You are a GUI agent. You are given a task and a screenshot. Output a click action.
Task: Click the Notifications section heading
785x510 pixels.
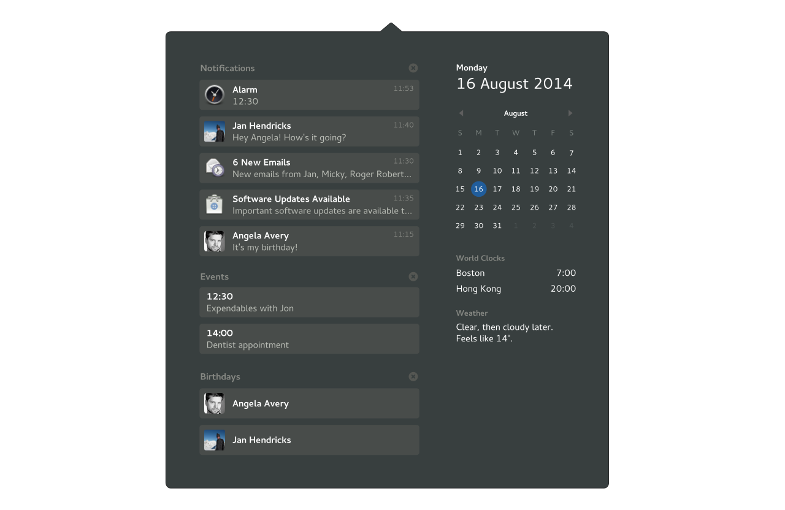(x=228, y=68)
